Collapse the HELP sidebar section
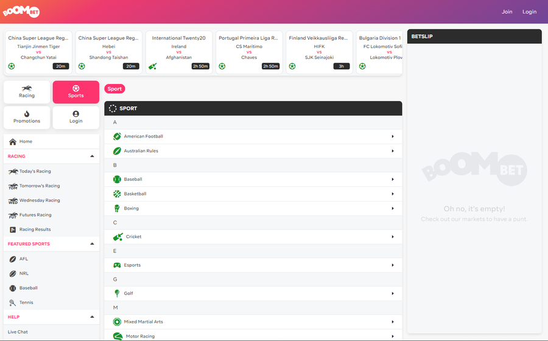The image size is (548, 341). click(93, 317)
